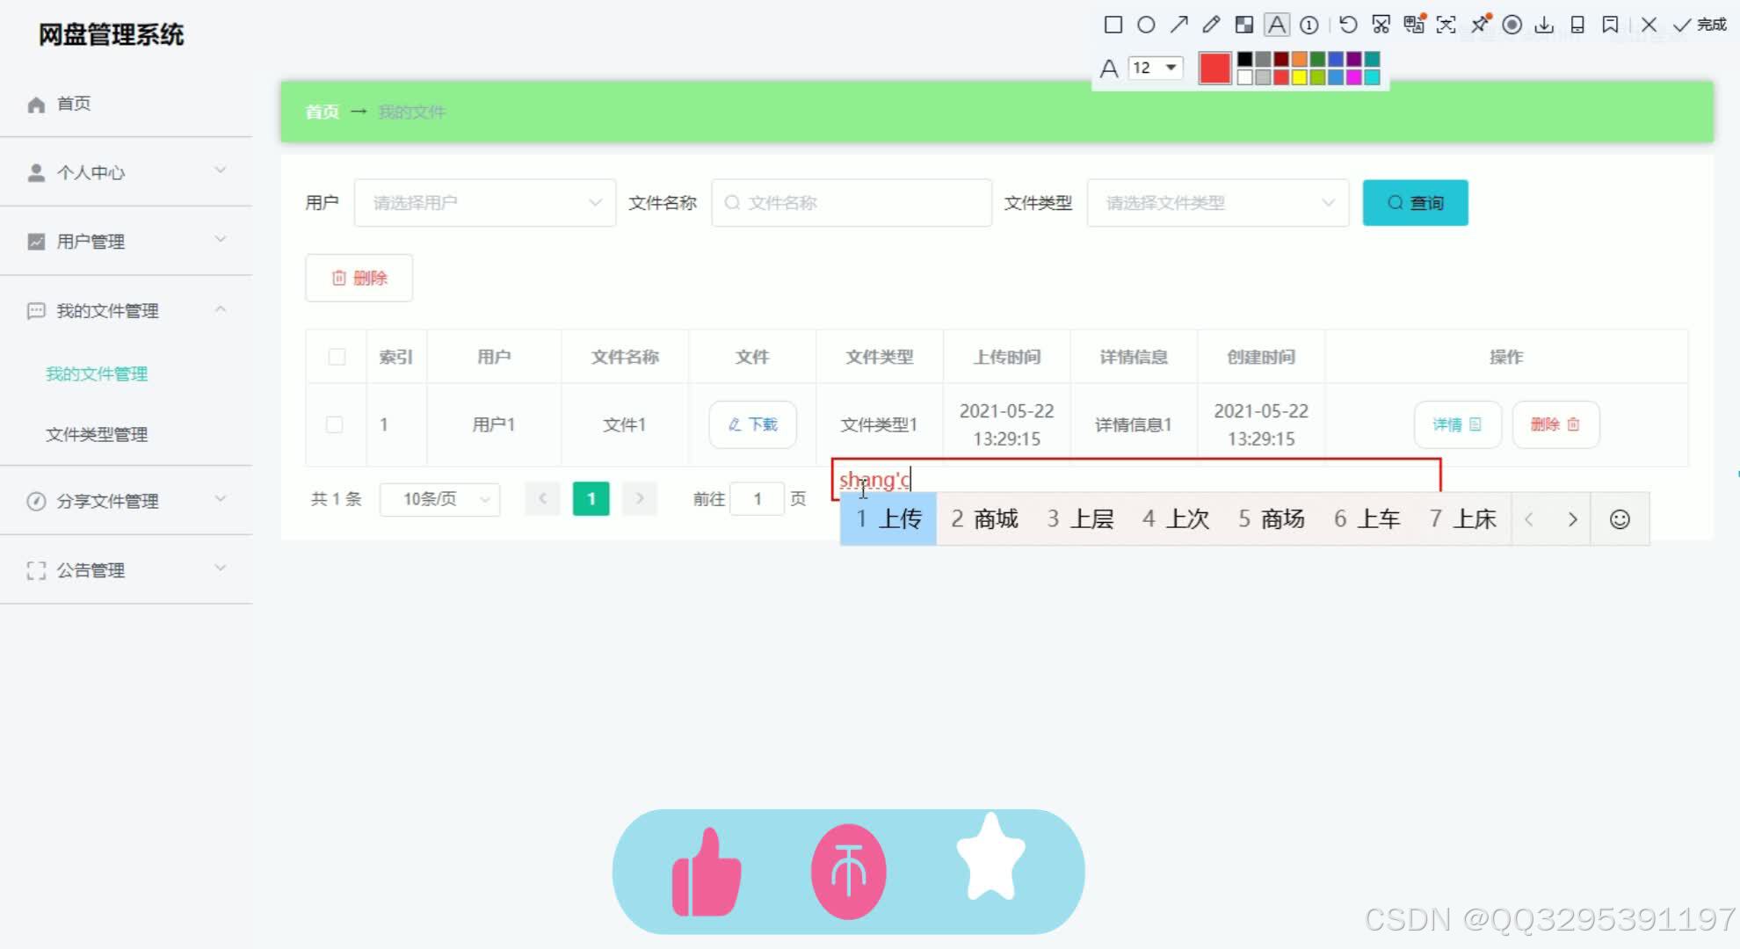This screenshot has height=949, width=1740.
Task: Save screenshot with the download icon
Action: click(1545, 25)
